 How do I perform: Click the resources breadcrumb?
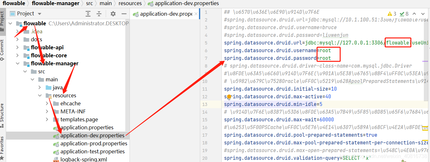[x=130, y=3]
